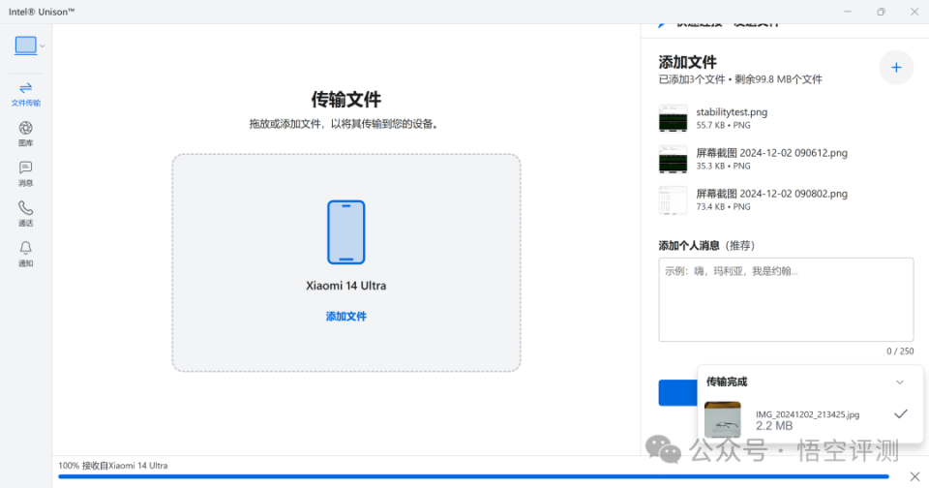This screenshot has width=929, height=488.
Task: Click the 添加文件 link under Xiaomi 14 Ultra
Action: click(x=346, y=316)
